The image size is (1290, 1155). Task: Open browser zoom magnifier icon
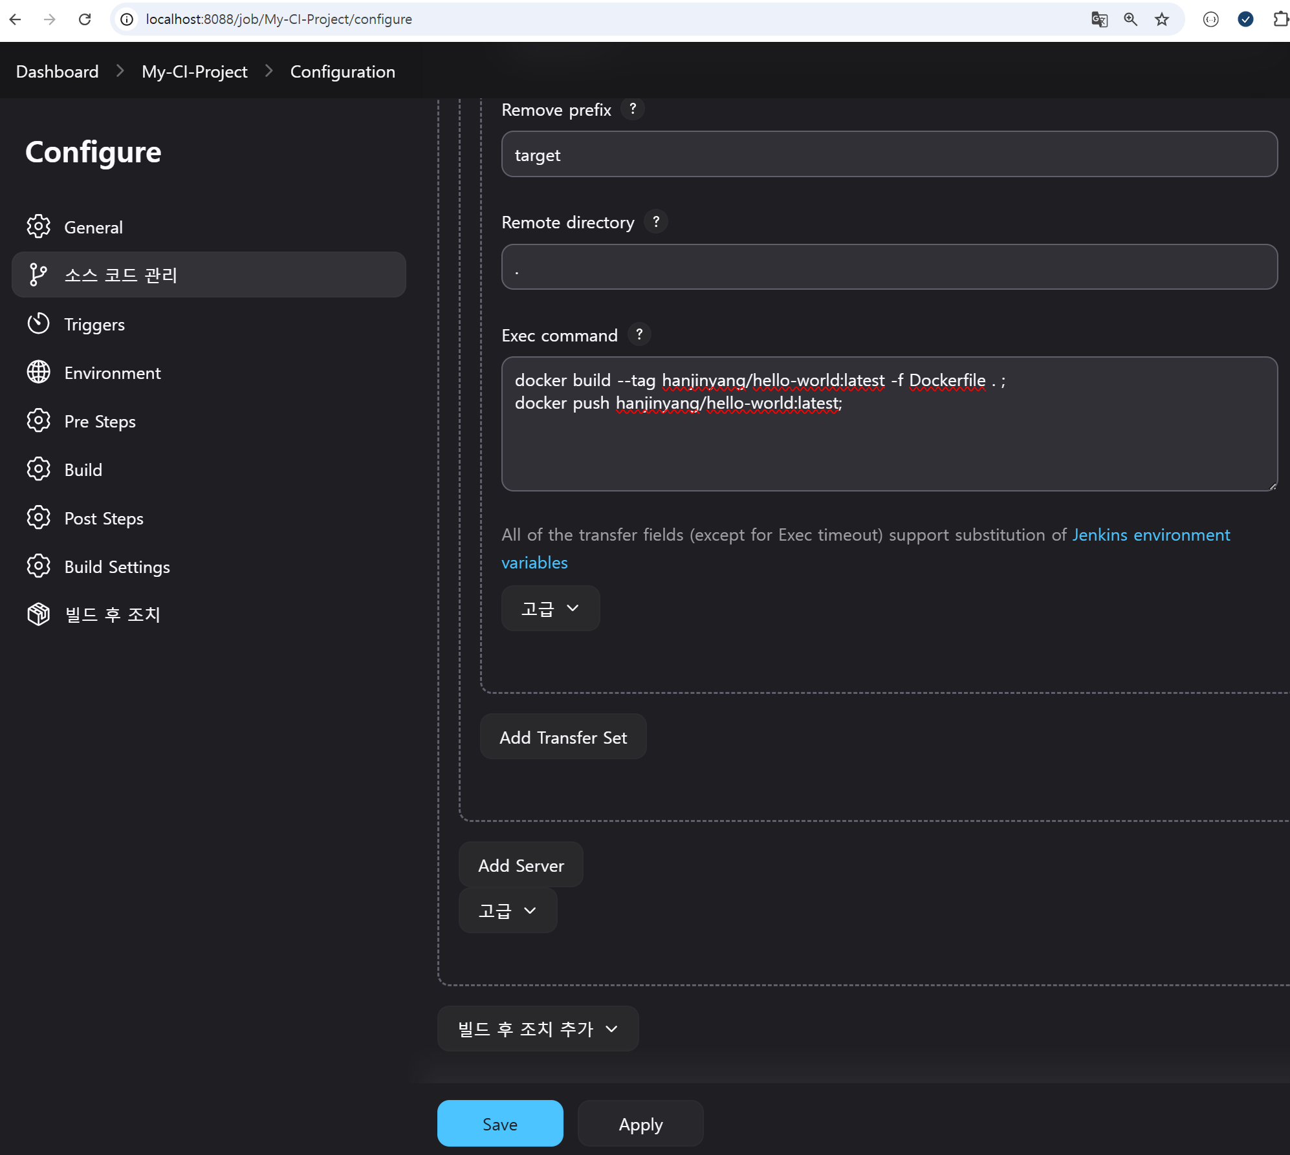tap(1130, 19)
